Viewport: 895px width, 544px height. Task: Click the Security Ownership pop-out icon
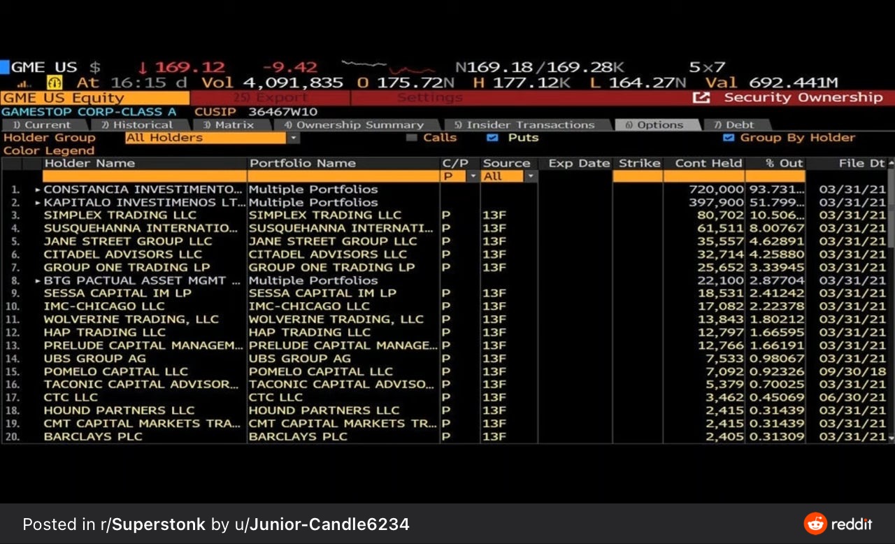click(x=701, y=98)
